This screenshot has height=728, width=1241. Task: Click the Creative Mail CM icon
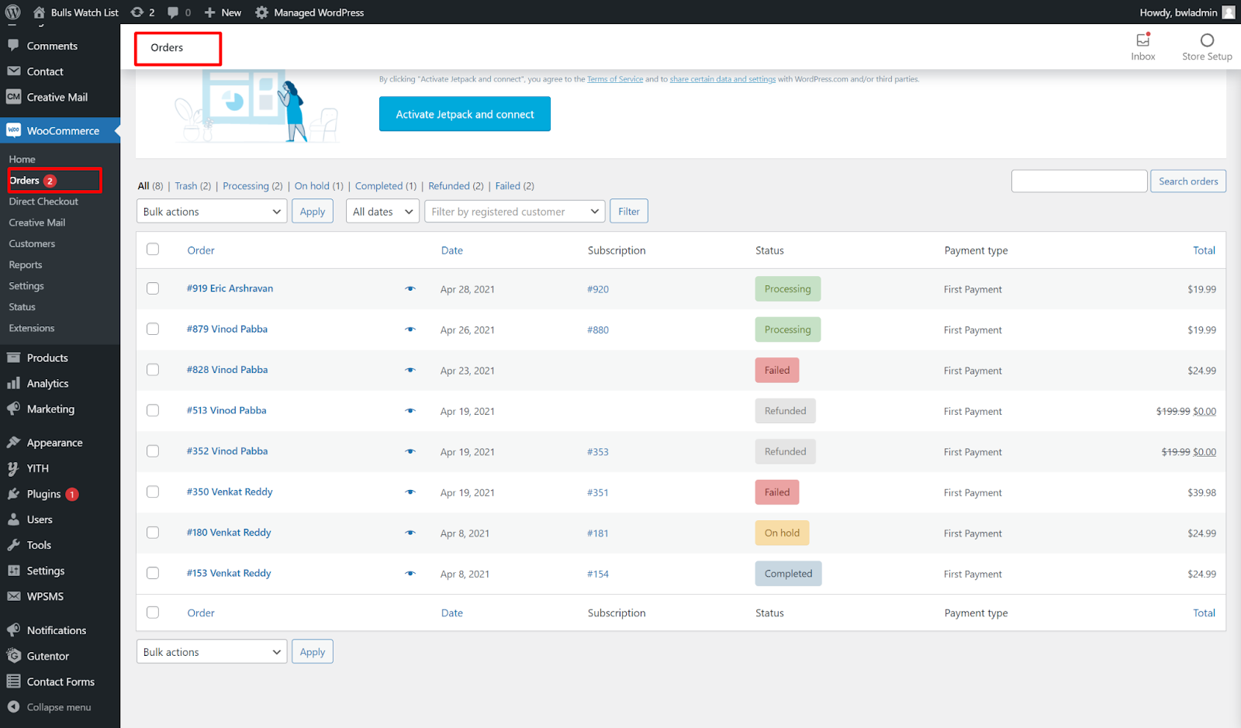tap(13, 97)
